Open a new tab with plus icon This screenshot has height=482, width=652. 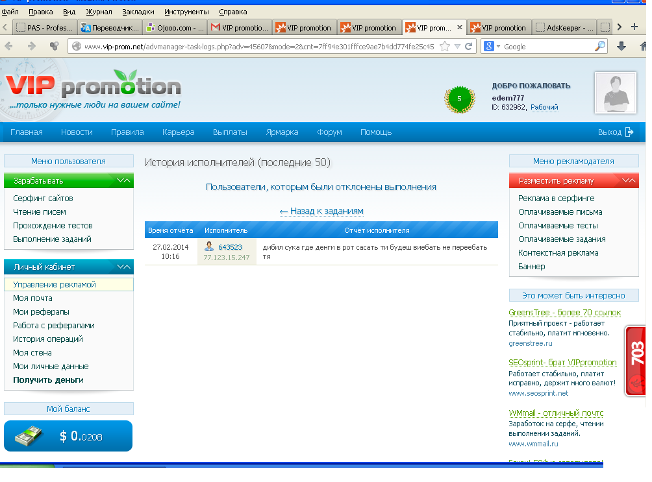point(634,27)
